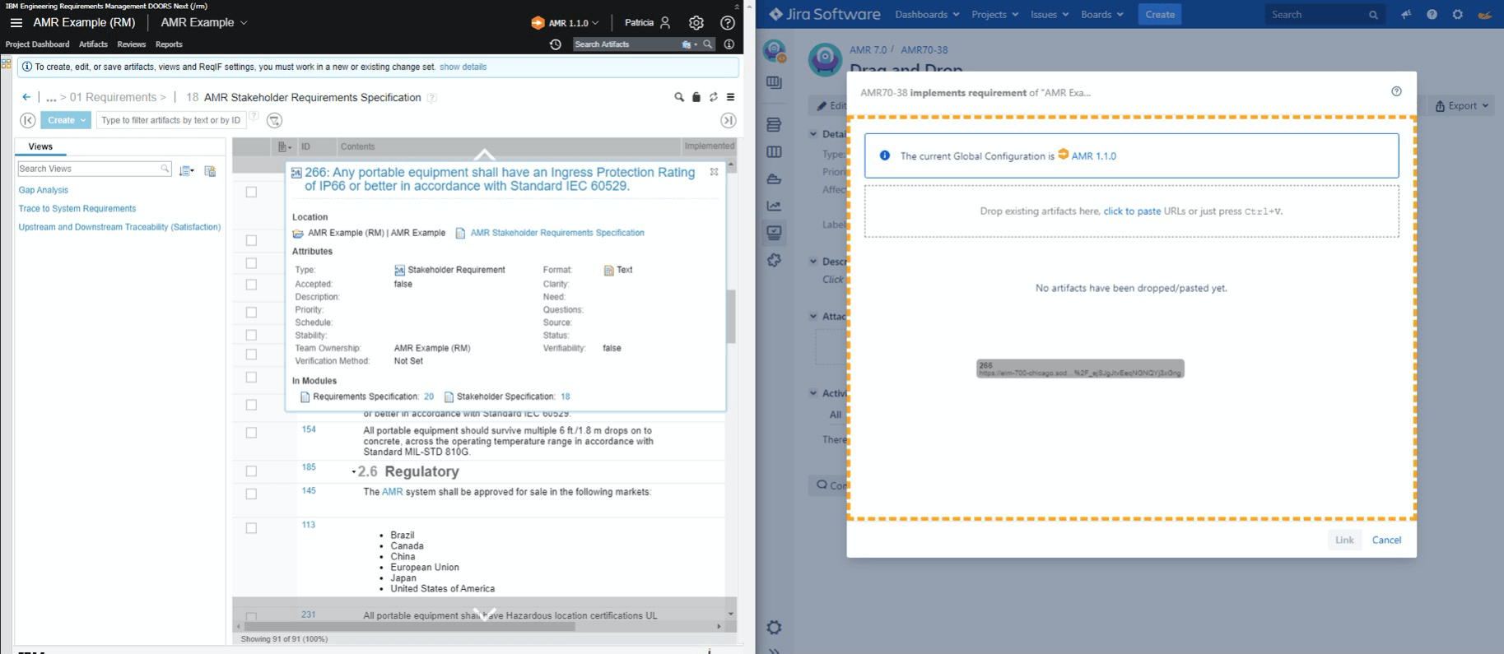Viewport: 1504px width, 654px height.
Task: Open the Reviews menu
Action: pyautogui.click(x=132, y=44)
